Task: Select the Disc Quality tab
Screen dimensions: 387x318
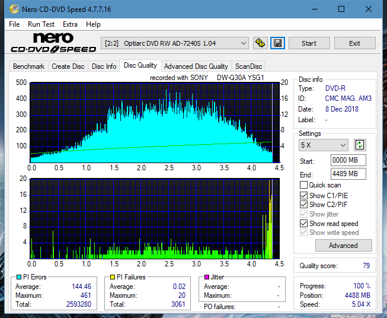Action: 140,65
